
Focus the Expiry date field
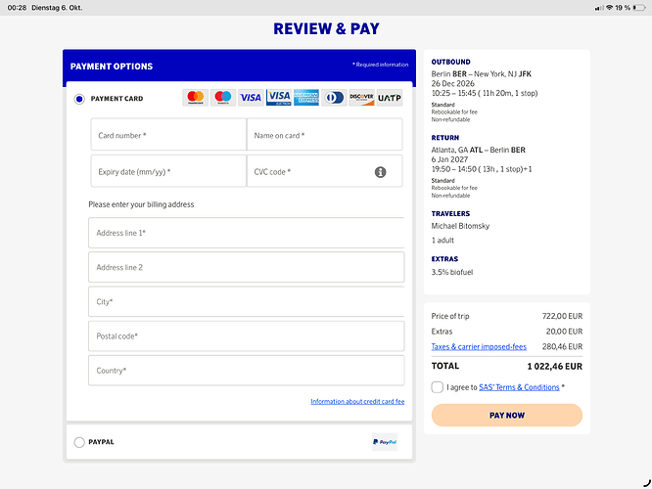click(168, 171)
